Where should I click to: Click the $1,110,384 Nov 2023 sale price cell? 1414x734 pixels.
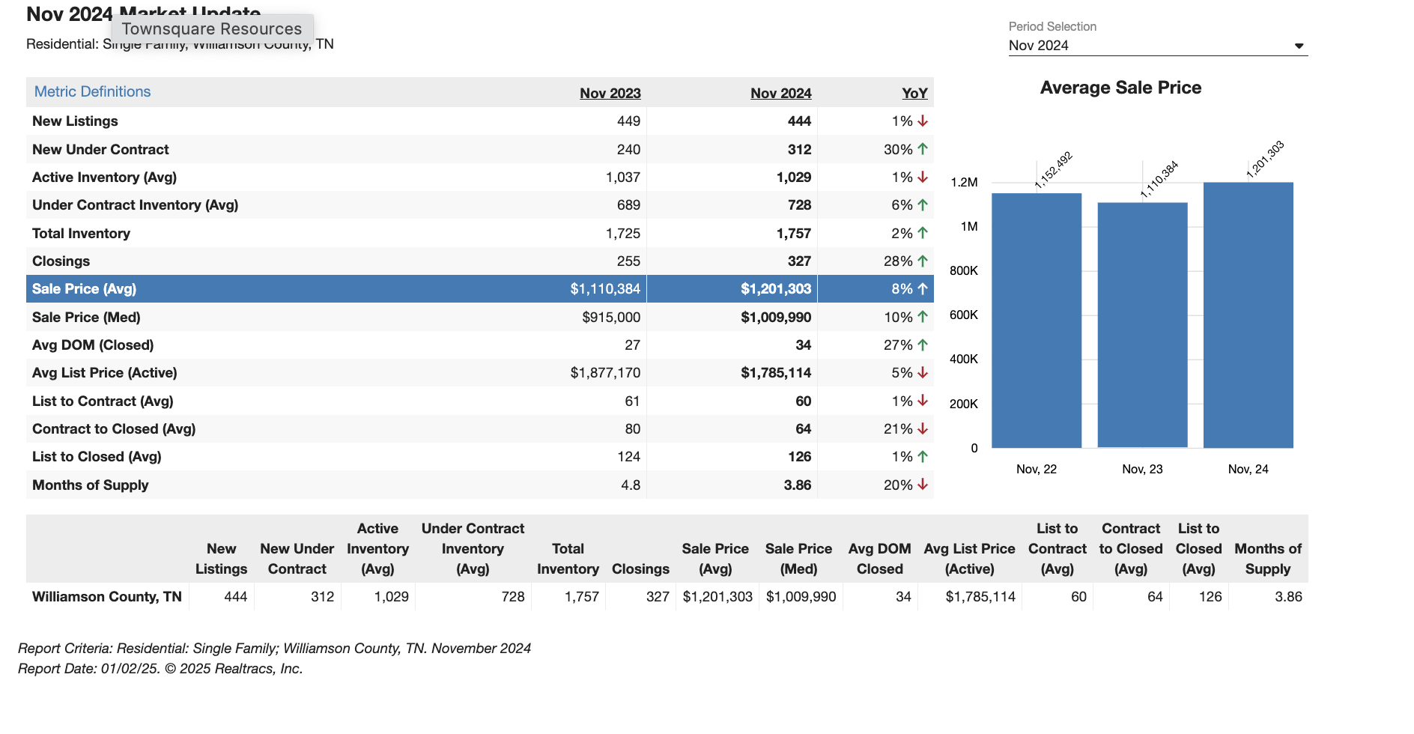pos(605,289)
